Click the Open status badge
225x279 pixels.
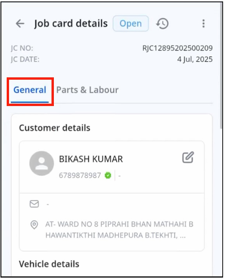(131, 23)
